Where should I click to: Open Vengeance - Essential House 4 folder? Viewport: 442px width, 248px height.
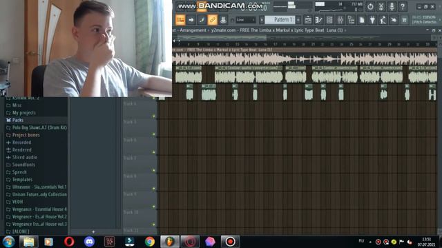[36, 209]
